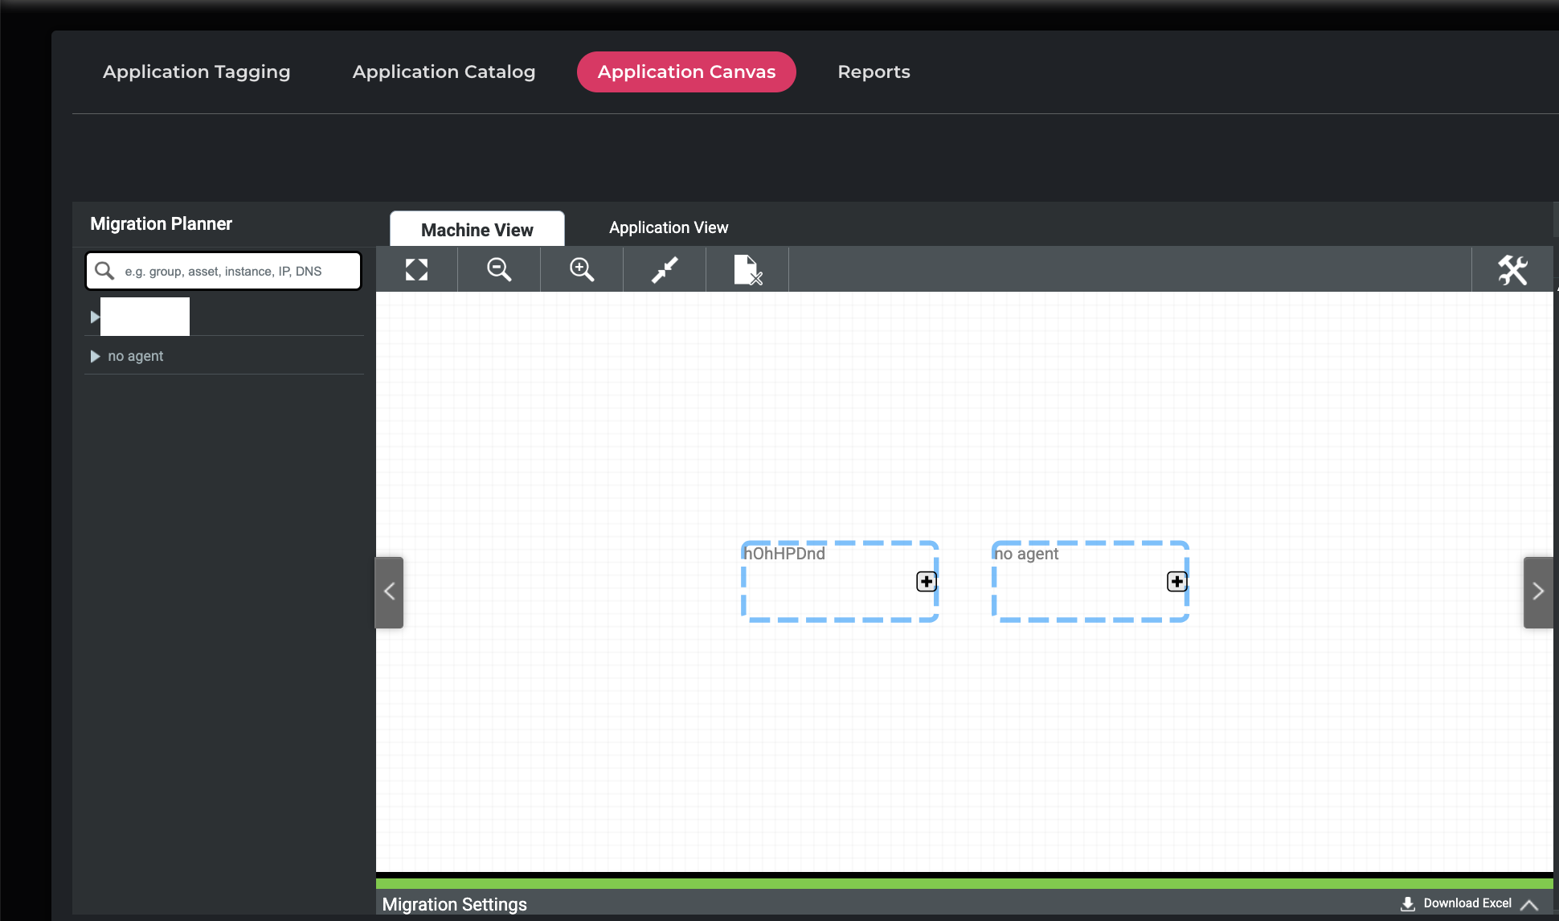Expand the redacted group tree item

[x=95, y=317]
